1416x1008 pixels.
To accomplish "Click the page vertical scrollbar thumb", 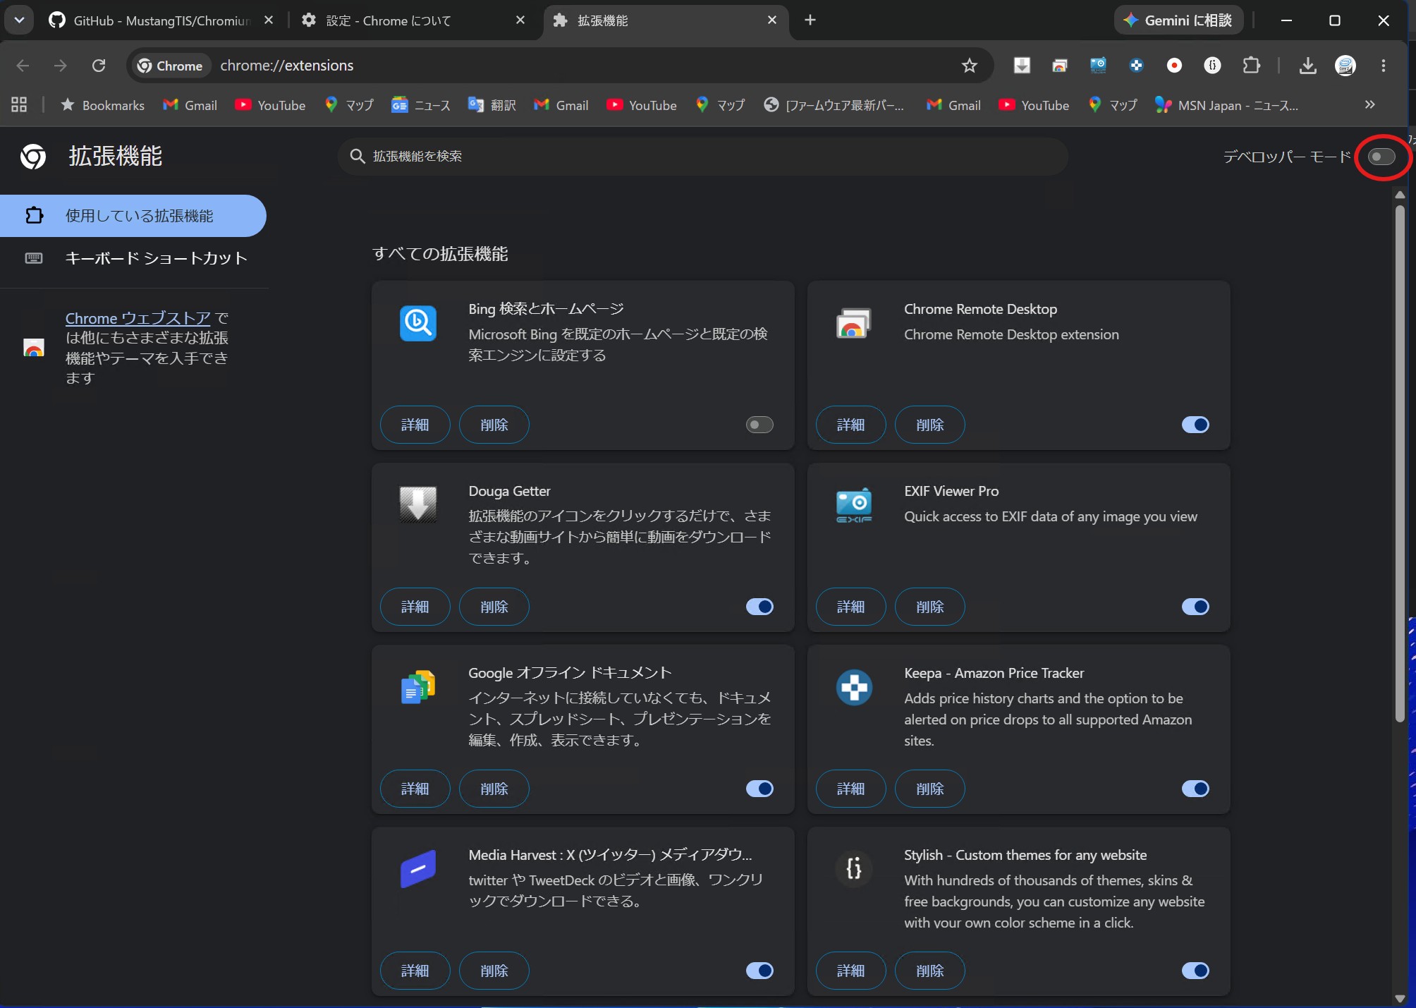I will tap(1400, 463).
